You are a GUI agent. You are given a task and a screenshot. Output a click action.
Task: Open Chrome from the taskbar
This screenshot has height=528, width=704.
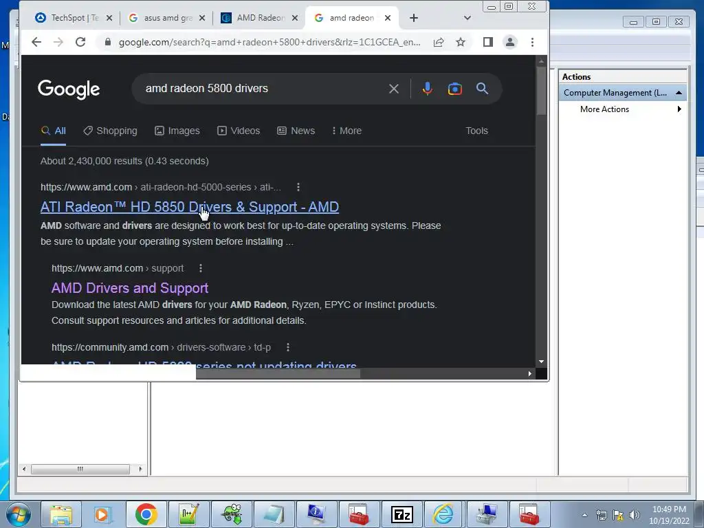[x=146, y=514]
